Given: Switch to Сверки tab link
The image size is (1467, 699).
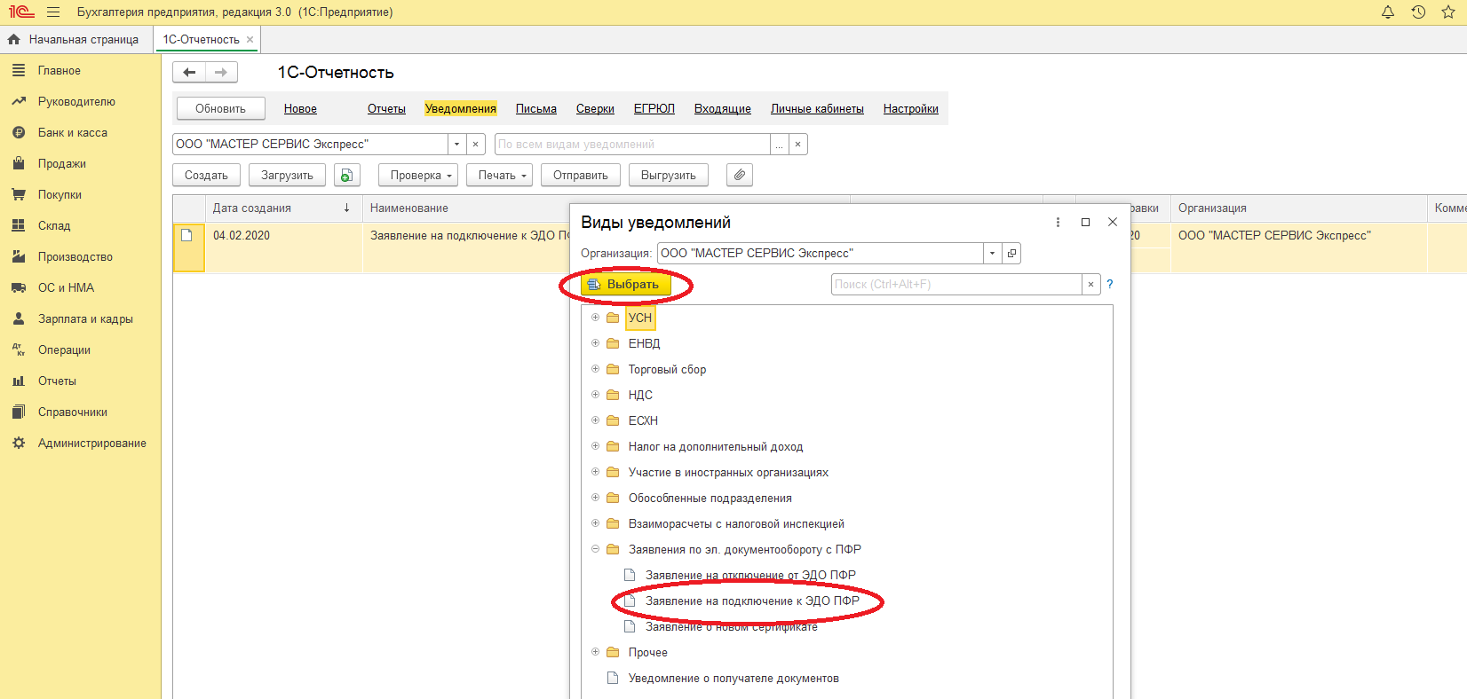Looking at the screenshot, I should pos(595,108).
